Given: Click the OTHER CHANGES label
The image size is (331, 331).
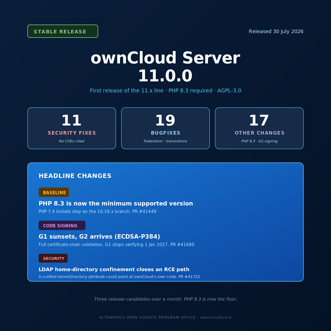Looking at the screenshot, I should click(x=259, y=133).
